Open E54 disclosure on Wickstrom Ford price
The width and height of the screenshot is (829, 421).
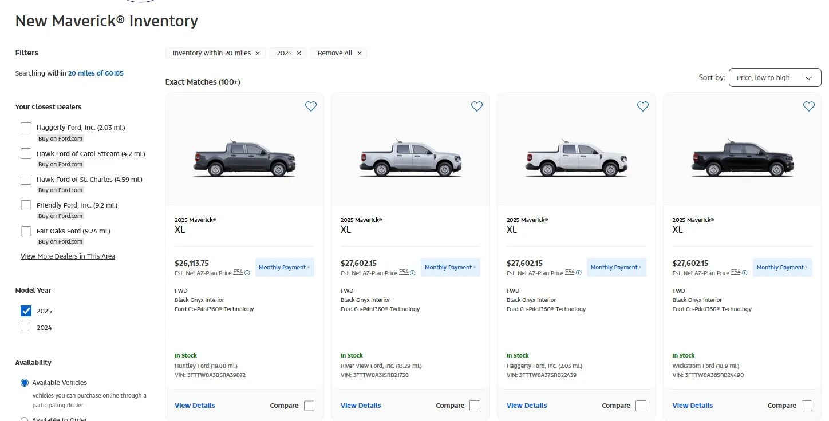point(736,272)
